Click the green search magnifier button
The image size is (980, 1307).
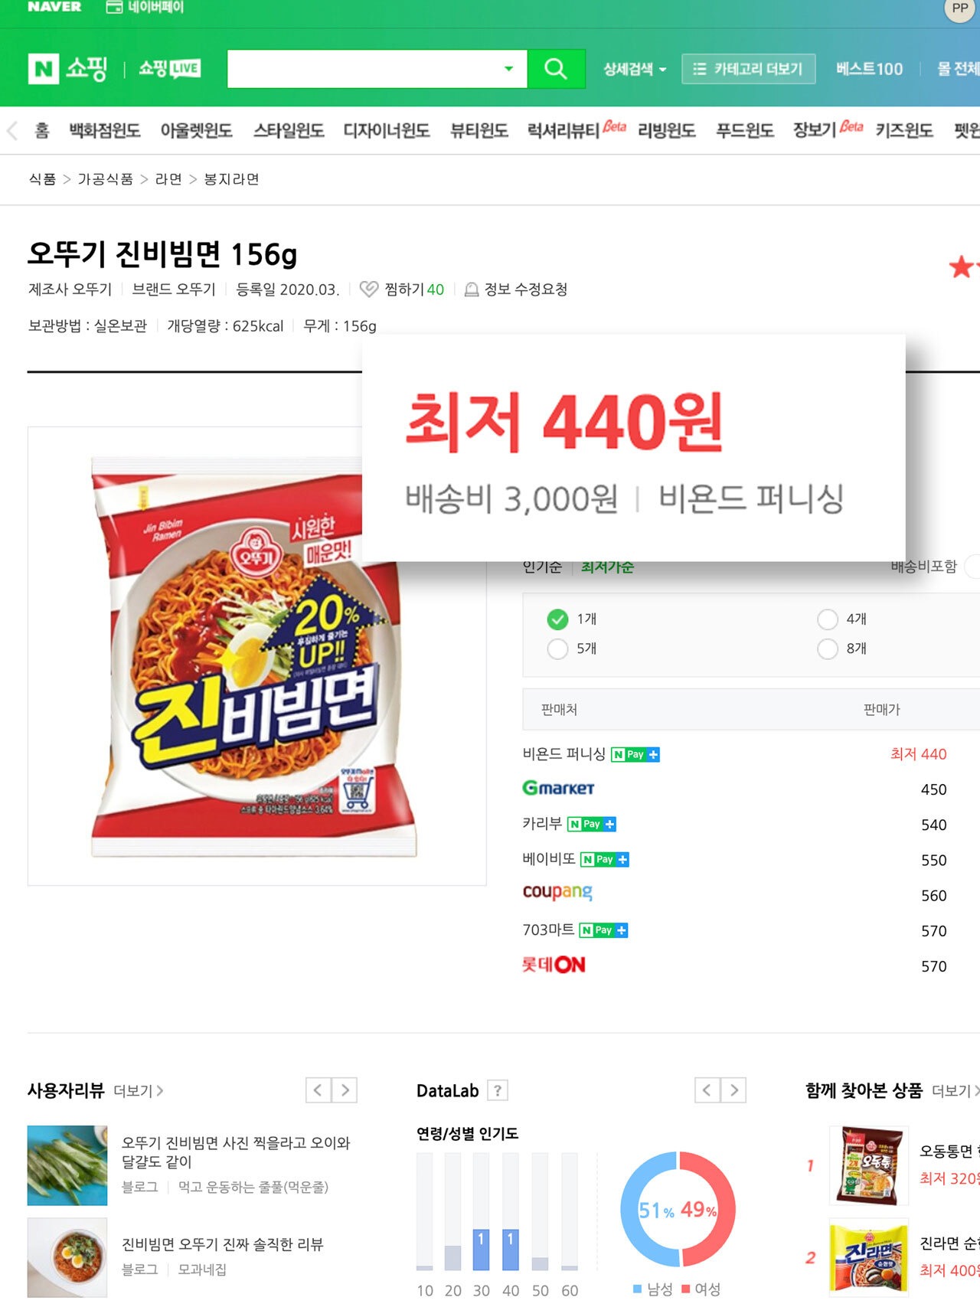tap(556, 69)
